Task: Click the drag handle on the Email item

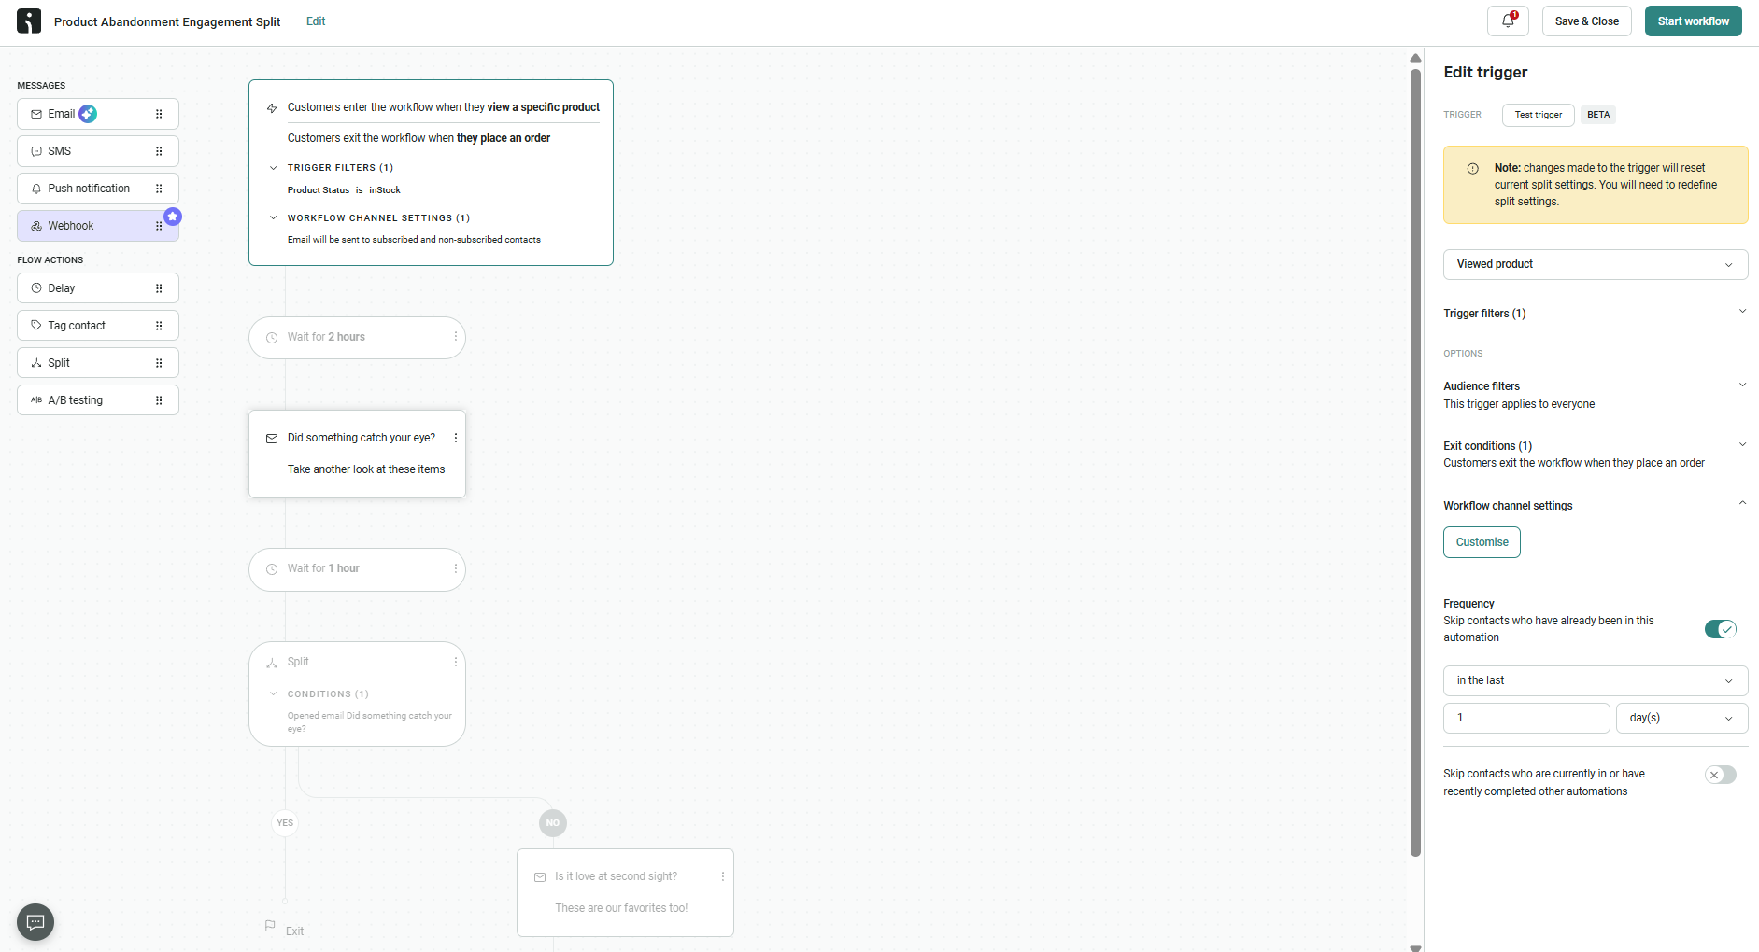Action: [x=159, y=114]
